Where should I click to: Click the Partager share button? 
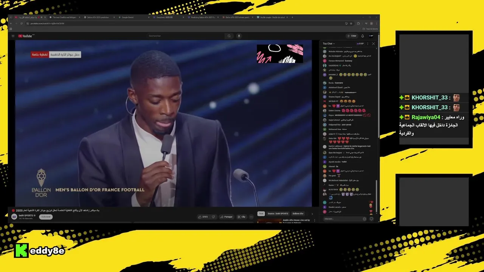point(226,217)
